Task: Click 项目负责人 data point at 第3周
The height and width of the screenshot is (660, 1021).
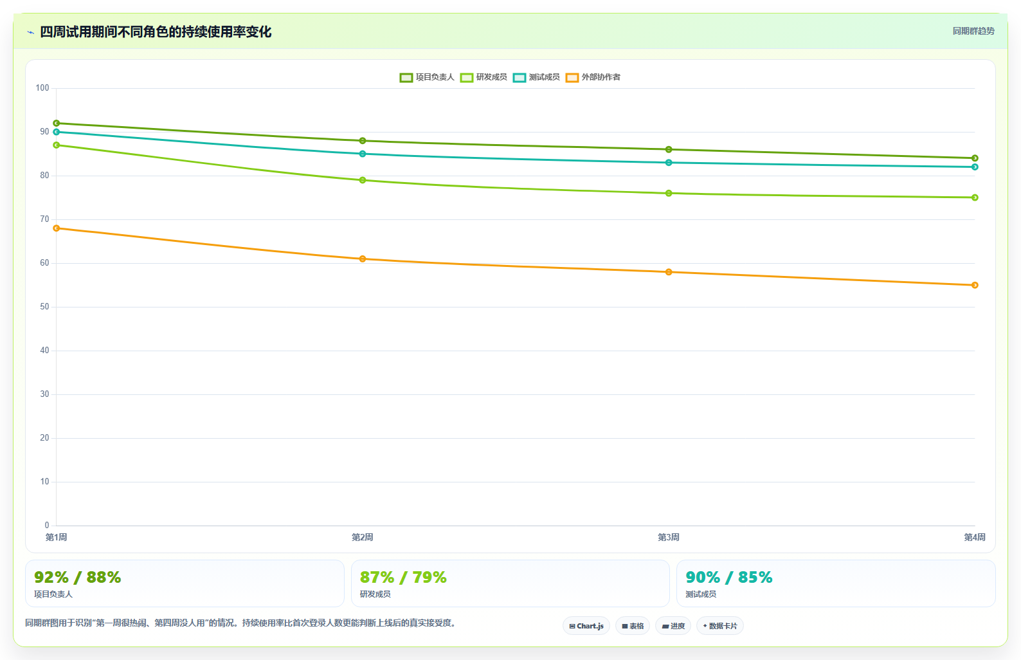Action: [x=669, y=149]
